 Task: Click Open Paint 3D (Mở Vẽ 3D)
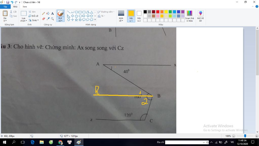[200, 16]
